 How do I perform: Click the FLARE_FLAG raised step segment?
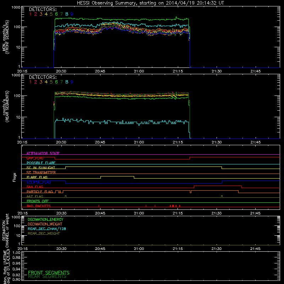tap(118, 176)
